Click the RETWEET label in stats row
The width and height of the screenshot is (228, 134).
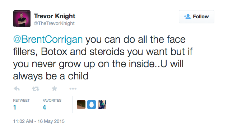(21, 100)
